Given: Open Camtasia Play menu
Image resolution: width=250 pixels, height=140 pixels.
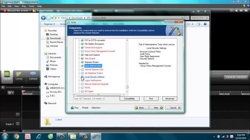Looking at the screenshot, I should tap(24, 6).
